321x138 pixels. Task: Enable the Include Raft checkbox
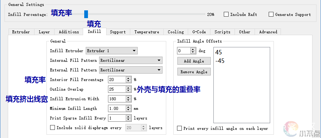[226, 14]
